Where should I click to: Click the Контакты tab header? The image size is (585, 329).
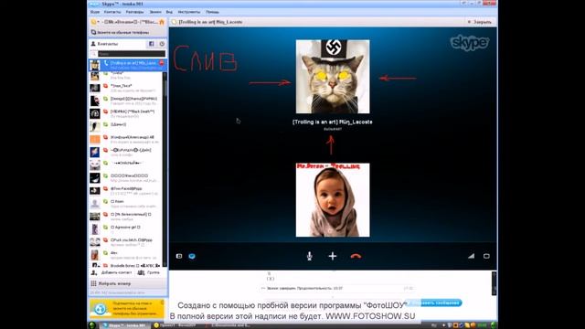(x=108, y=44)
